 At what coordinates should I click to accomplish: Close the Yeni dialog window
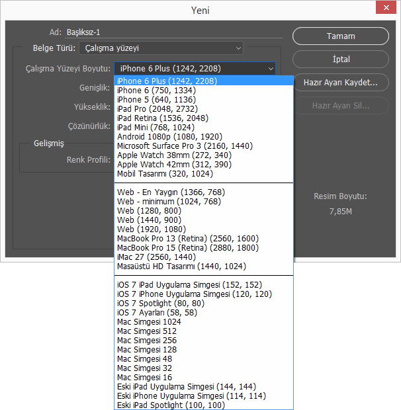386,7
